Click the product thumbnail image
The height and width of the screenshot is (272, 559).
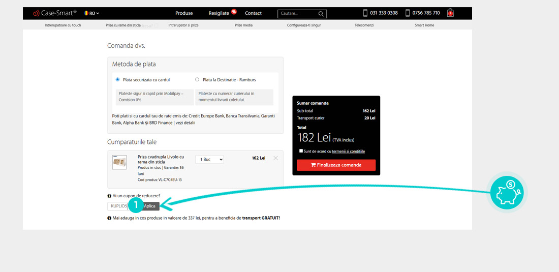[x=119, y=162]
